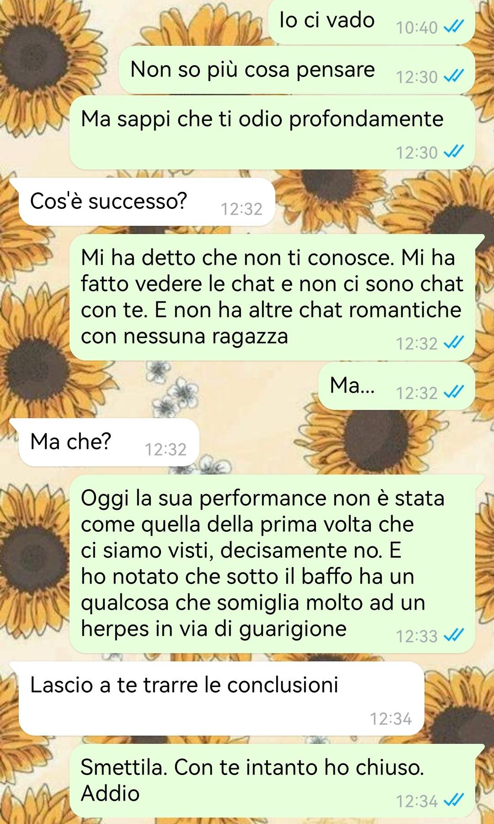Tap read ticks on the herpes message
Screen dimensions: 494x824
[x=454, y=636]
